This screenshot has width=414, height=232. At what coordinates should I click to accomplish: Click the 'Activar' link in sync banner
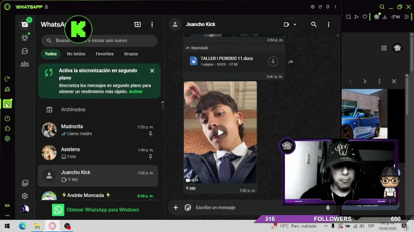pyautogui.click(x=136, y=92)
